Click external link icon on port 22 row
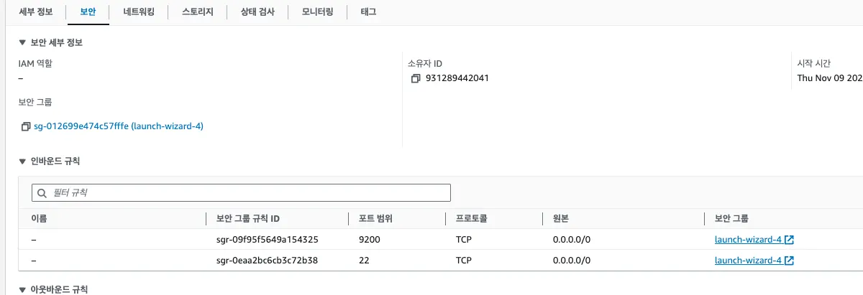The image size is (863, 295). click(789, 261)
